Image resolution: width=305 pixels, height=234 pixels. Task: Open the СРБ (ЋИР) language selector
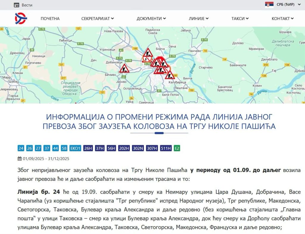[x=285, y=5]
